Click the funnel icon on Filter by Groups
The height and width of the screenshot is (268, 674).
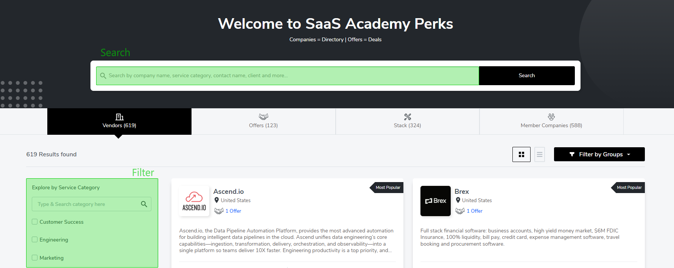[x=572, y=154]
